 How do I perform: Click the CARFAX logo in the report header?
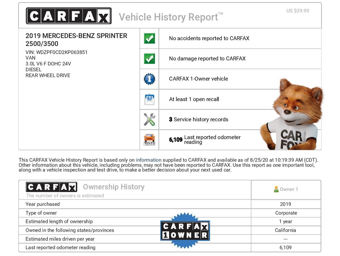(69, 16)
